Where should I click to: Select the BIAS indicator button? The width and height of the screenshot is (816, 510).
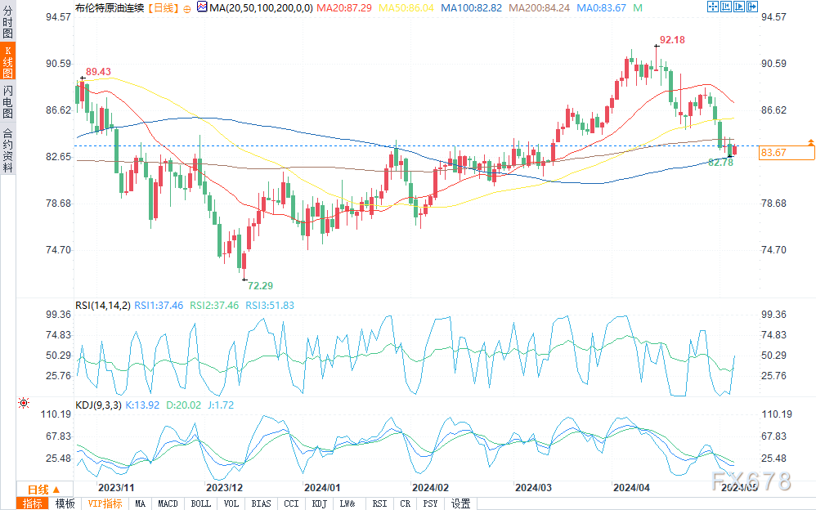click(262, 503)
